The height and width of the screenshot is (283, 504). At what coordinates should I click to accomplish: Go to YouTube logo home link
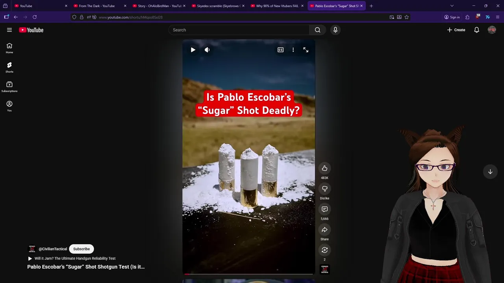(31, 30)
